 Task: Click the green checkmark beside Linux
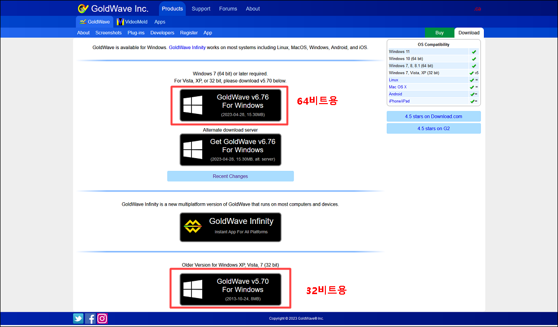pos(472,81)
